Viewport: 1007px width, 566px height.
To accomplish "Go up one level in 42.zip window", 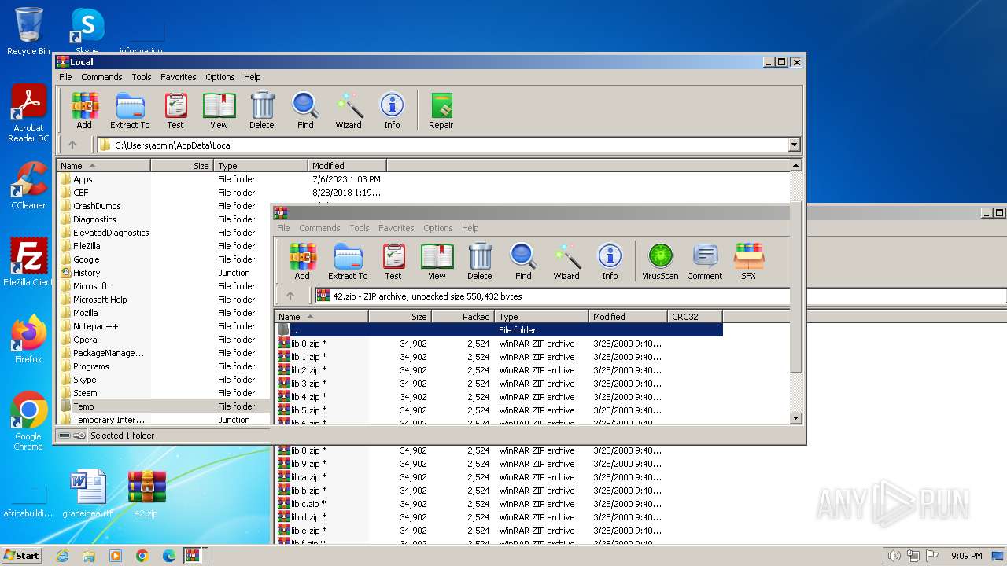I will (290, 296).
